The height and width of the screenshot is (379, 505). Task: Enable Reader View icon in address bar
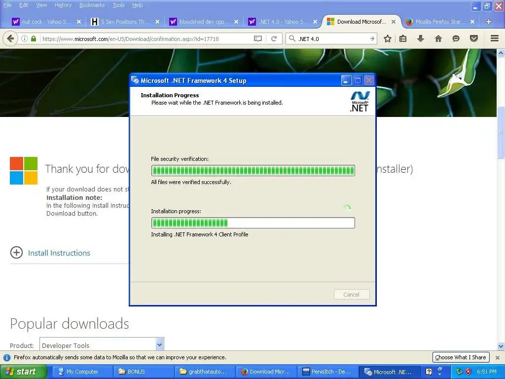(257, 38)
